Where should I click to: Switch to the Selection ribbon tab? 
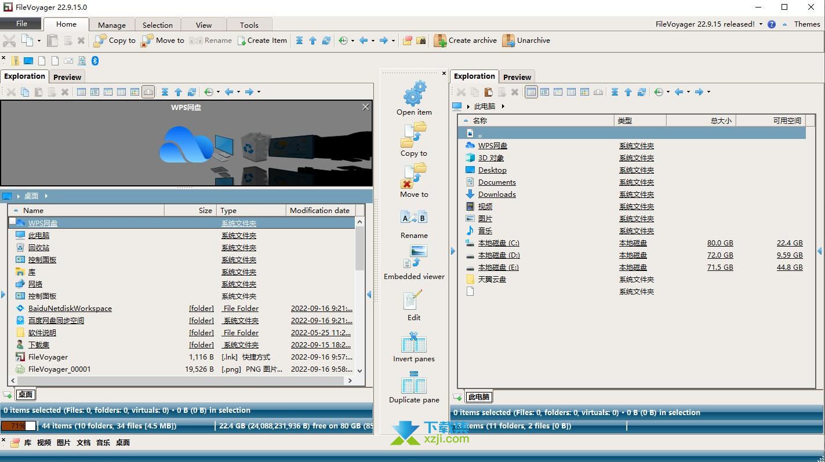158,25
